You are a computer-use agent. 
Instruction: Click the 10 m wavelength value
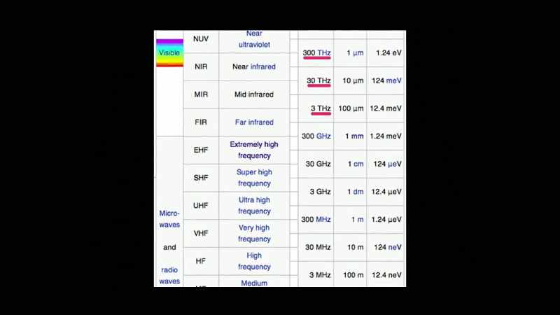pos(356,247)
